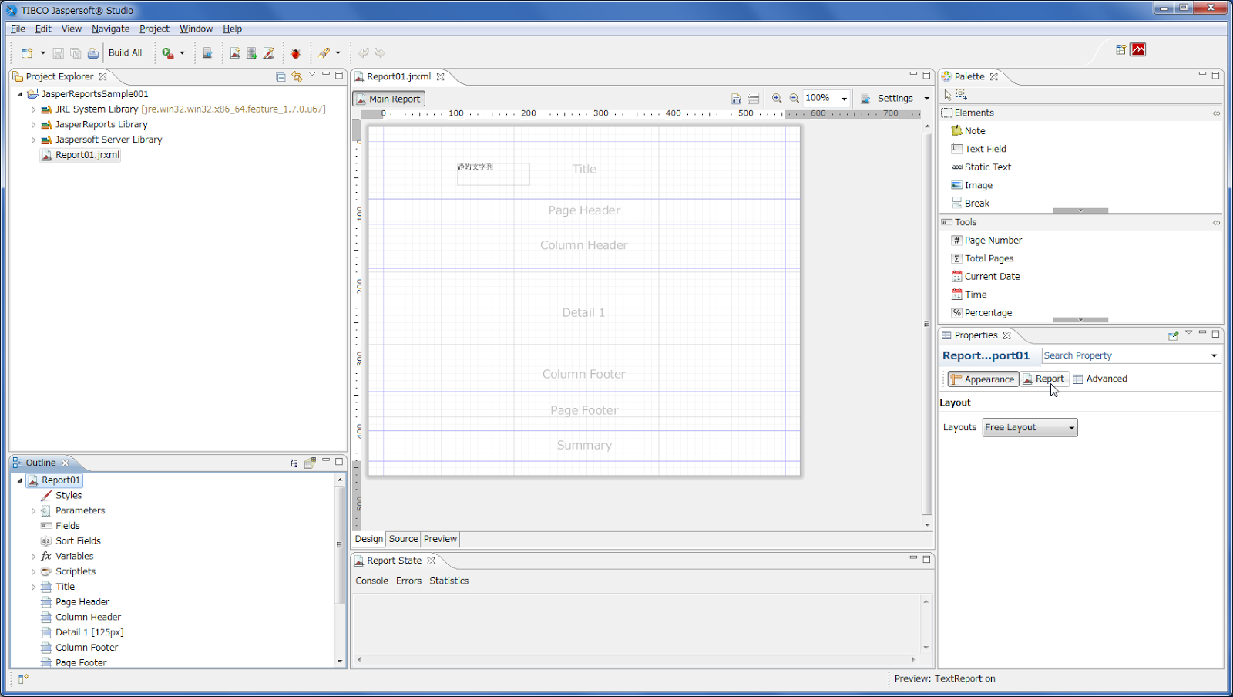
Task: Expand the Jaspersoft Server Library node
Action: (x=33, y=140)
